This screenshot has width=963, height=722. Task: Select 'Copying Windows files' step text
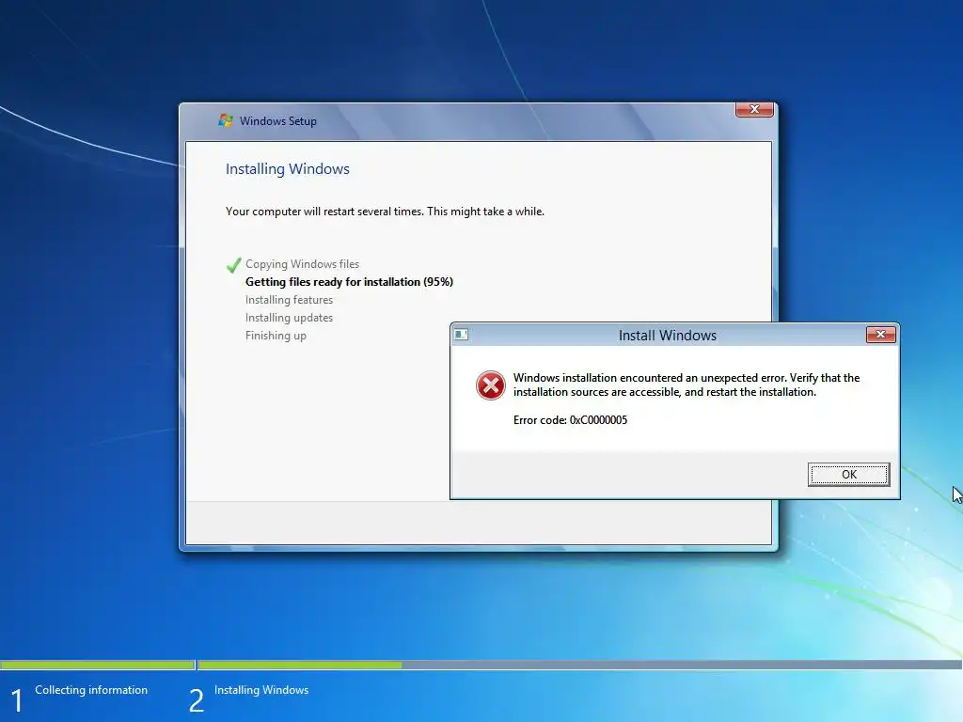(x=302, y=264)
